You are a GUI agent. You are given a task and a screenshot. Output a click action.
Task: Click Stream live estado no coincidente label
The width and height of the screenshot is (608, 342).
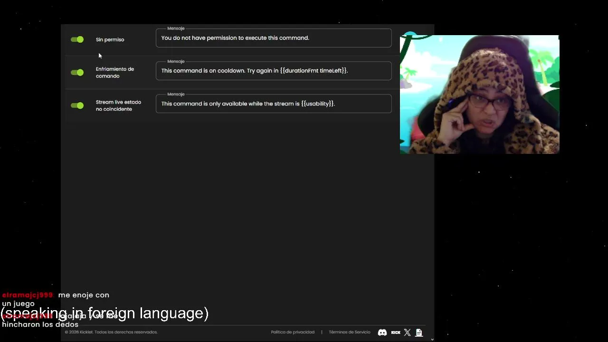[x=118, y=105]
